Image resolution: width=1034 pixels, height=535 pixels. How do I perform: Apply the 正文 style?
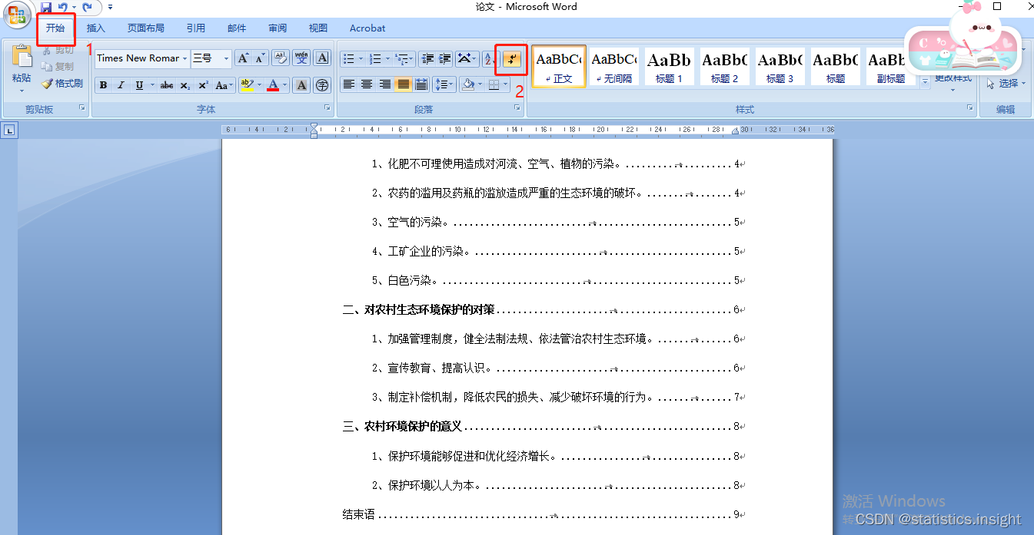(559, 66)
